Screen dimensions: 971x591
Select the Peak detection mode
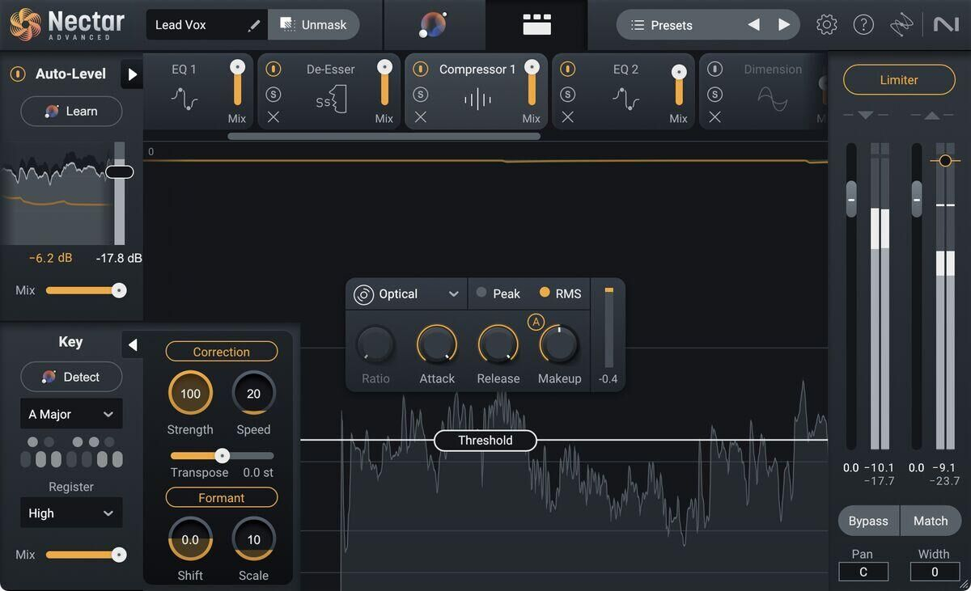pos(498,293)
